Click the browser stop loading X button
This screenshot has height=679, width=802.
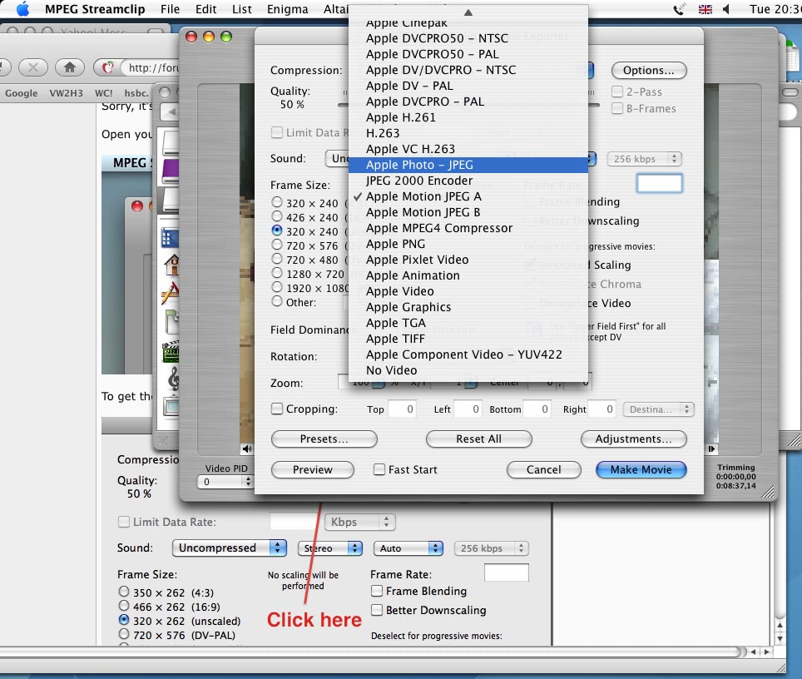[33, 67]
